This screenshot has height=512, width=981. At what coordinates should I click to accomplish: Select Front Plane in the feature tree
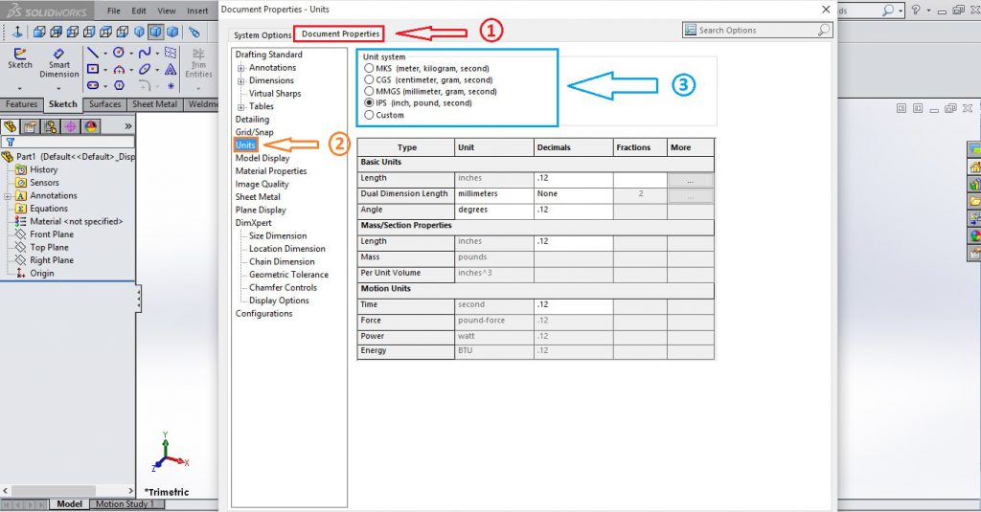point(52,234)
